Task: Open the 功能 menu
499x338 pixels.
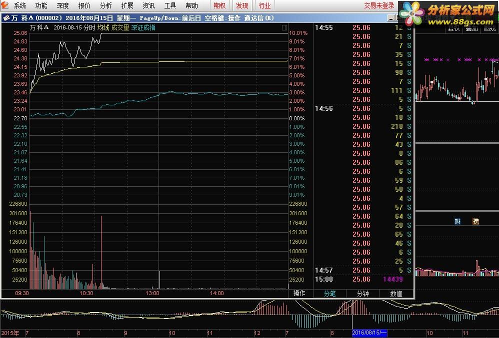Action: click(x=41, y=5)
